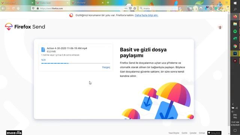Open the Windows Start menu
The width and height of the screenshot is (240, 135).
tap(235, 3)
